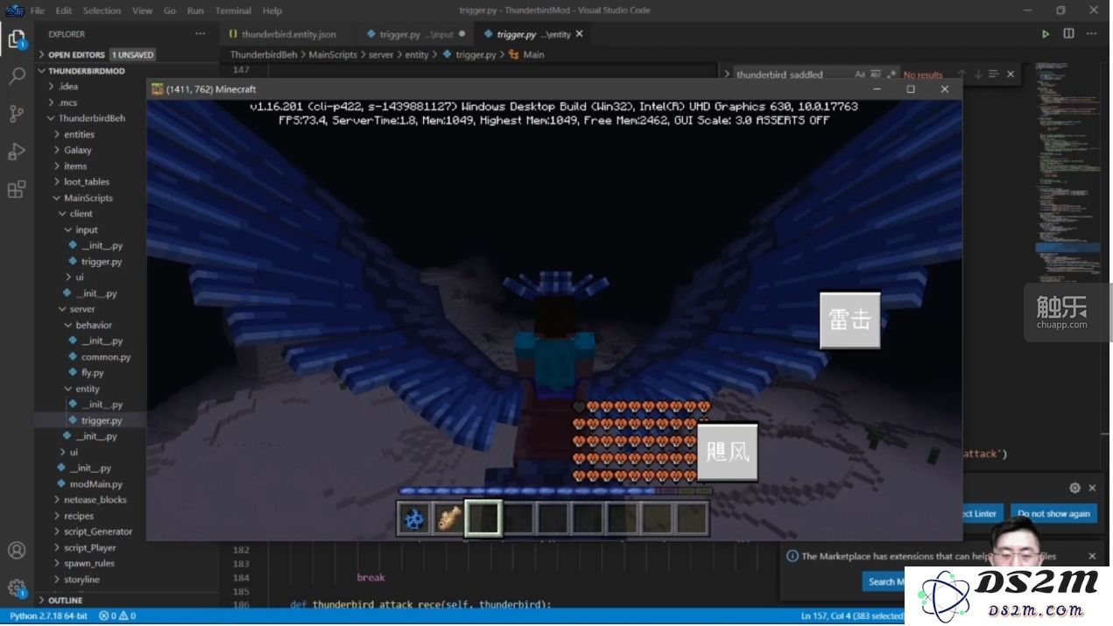The image size is (1113, 626).
Task: Open the Accounts menu icon
Action: [x=17, y=551]
